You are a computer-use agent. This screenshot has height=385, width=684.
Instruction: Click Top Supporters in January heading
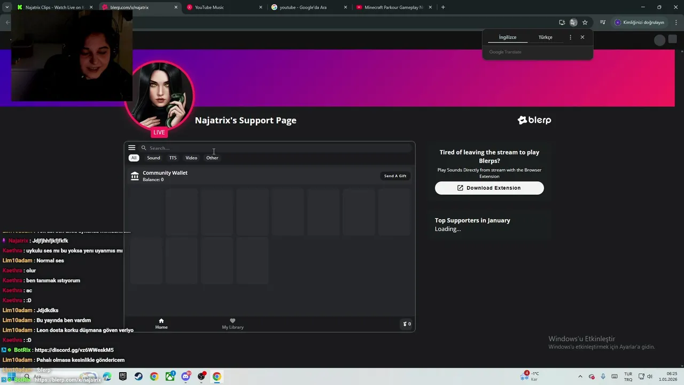472,220
